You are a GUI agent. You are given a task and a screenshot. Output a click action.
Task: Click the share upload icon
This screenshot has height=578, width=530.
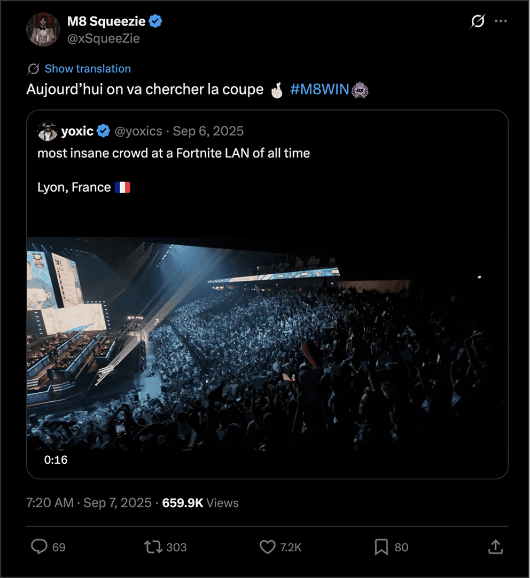495,547
